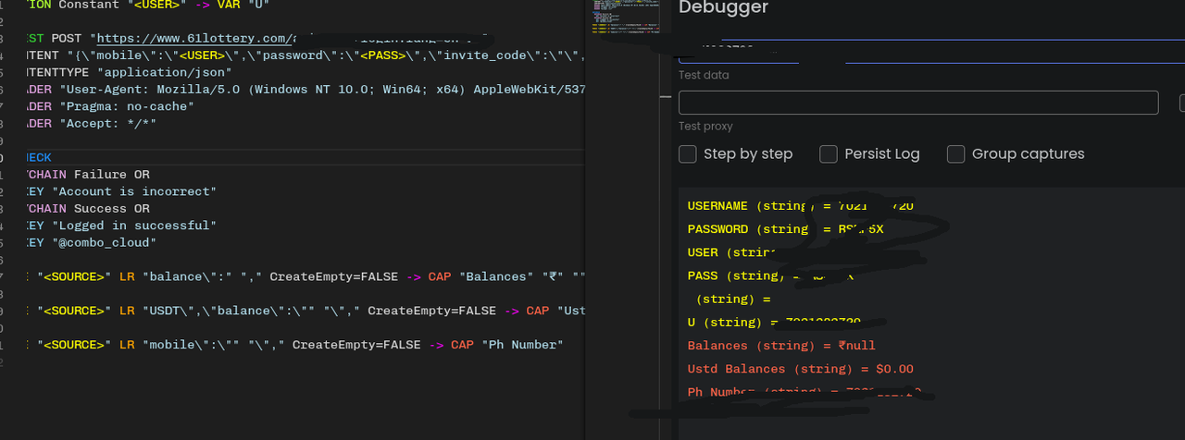This screenshot has width=1185, height=440.
Task: Enable the Step by step checkbox
Action: [687, 154]
